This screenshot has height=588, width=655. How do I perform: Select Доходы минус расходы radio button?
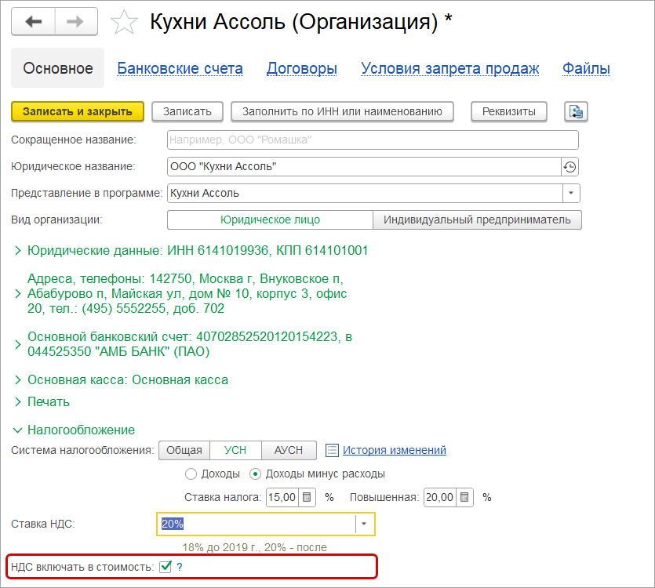[x=255, y=474]
